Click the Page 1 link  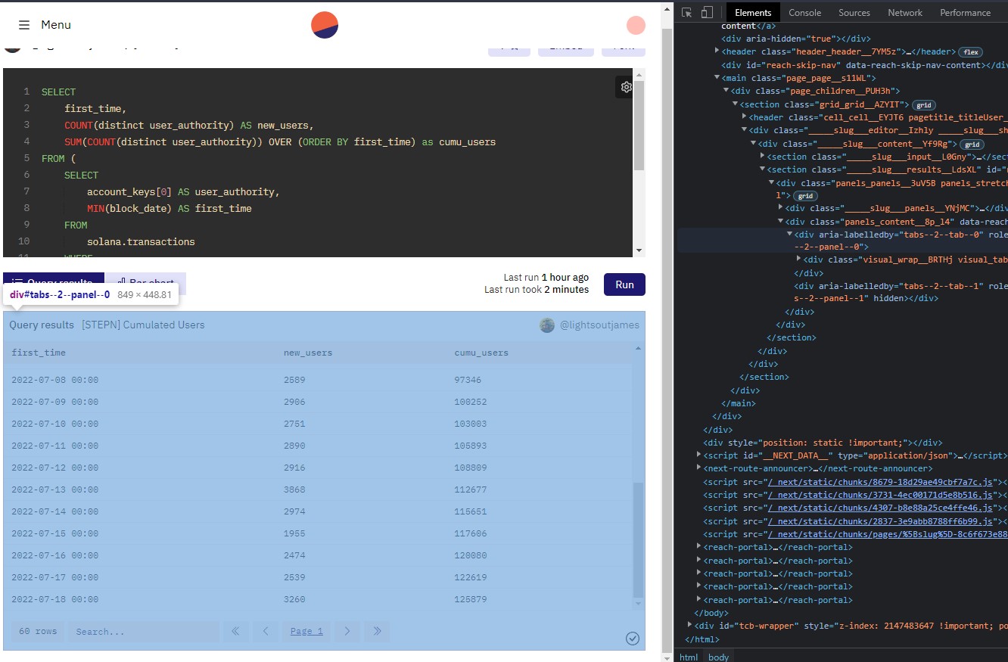click(x=306, y=631)
